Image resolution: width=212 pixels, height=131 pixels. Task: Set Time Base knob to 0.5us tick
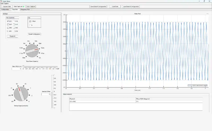click(39, 53)
